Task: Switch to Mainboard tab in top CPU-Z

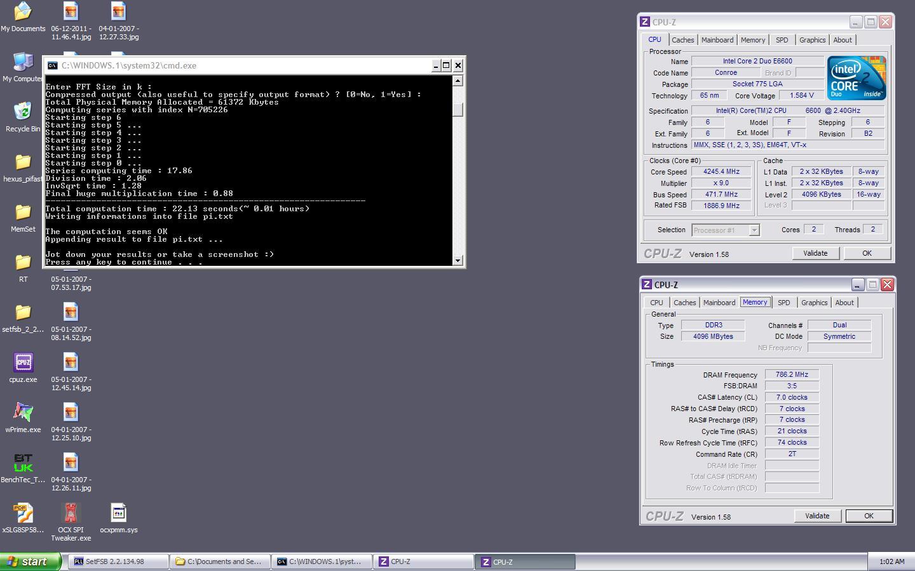Action: tap(717, 40)
